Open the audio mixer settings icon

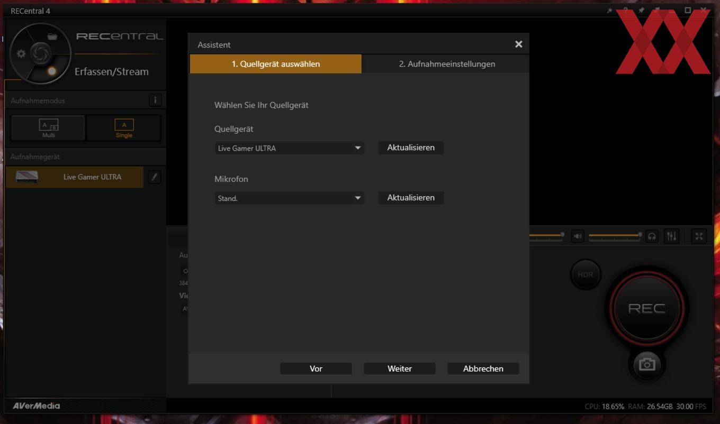(671, 236)
